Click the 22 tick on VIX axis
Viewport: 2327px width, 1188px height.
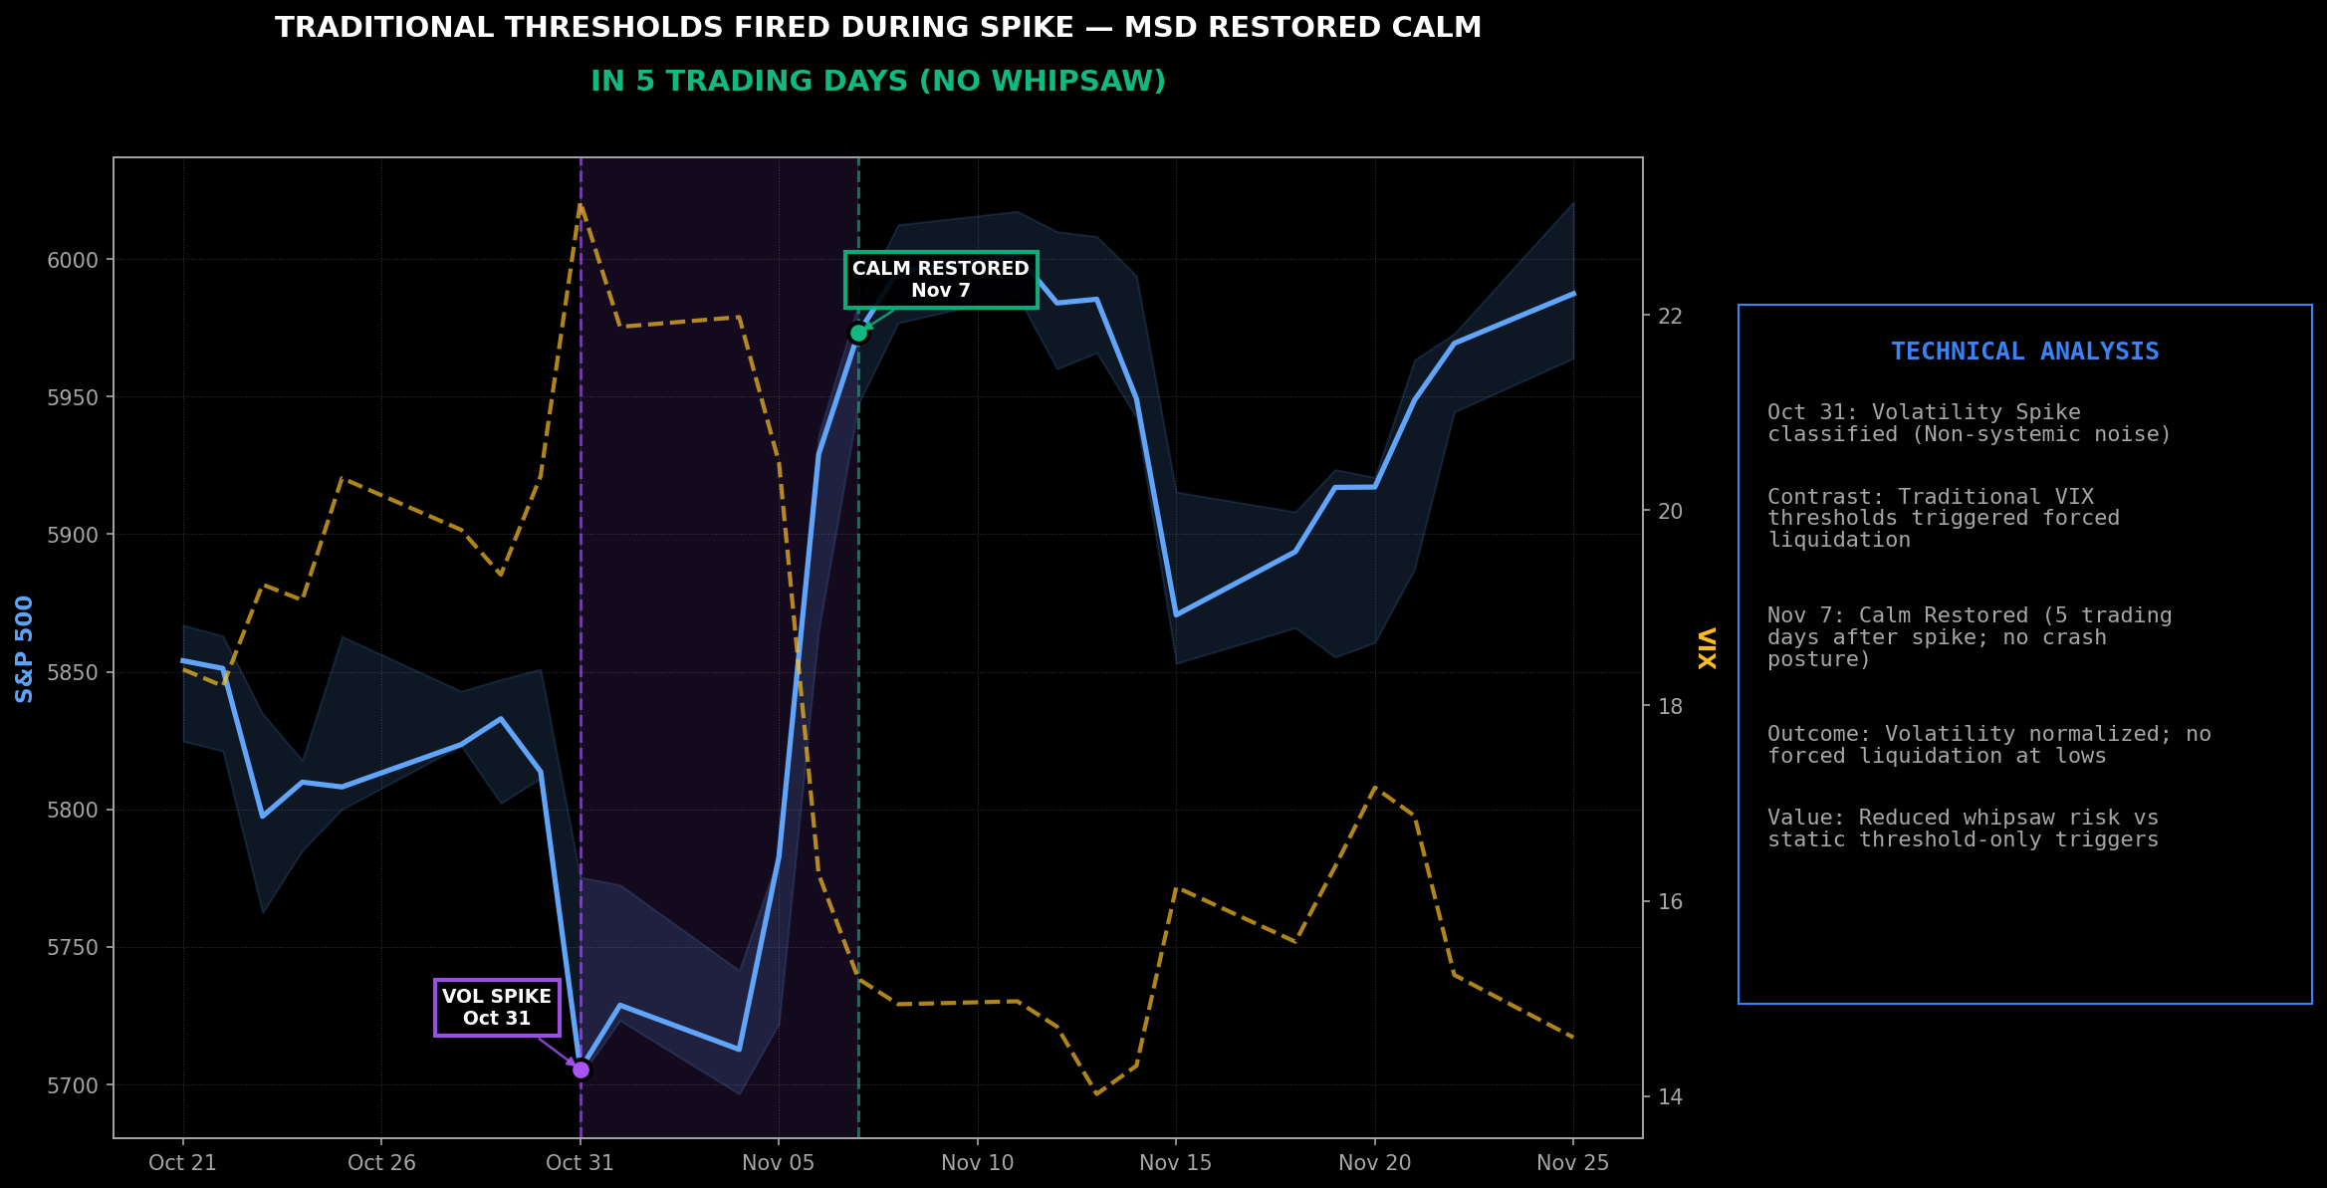1669,317
